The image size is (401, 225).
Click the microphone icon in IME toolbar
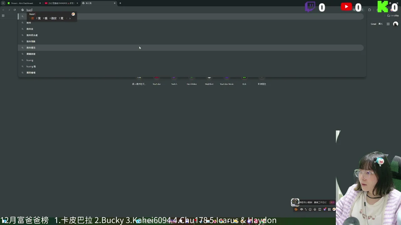tap(315, 209)
